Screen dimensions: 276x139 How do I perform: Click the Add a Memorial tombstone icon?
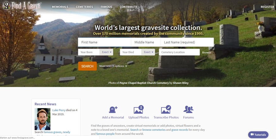[x=113, y=110]
